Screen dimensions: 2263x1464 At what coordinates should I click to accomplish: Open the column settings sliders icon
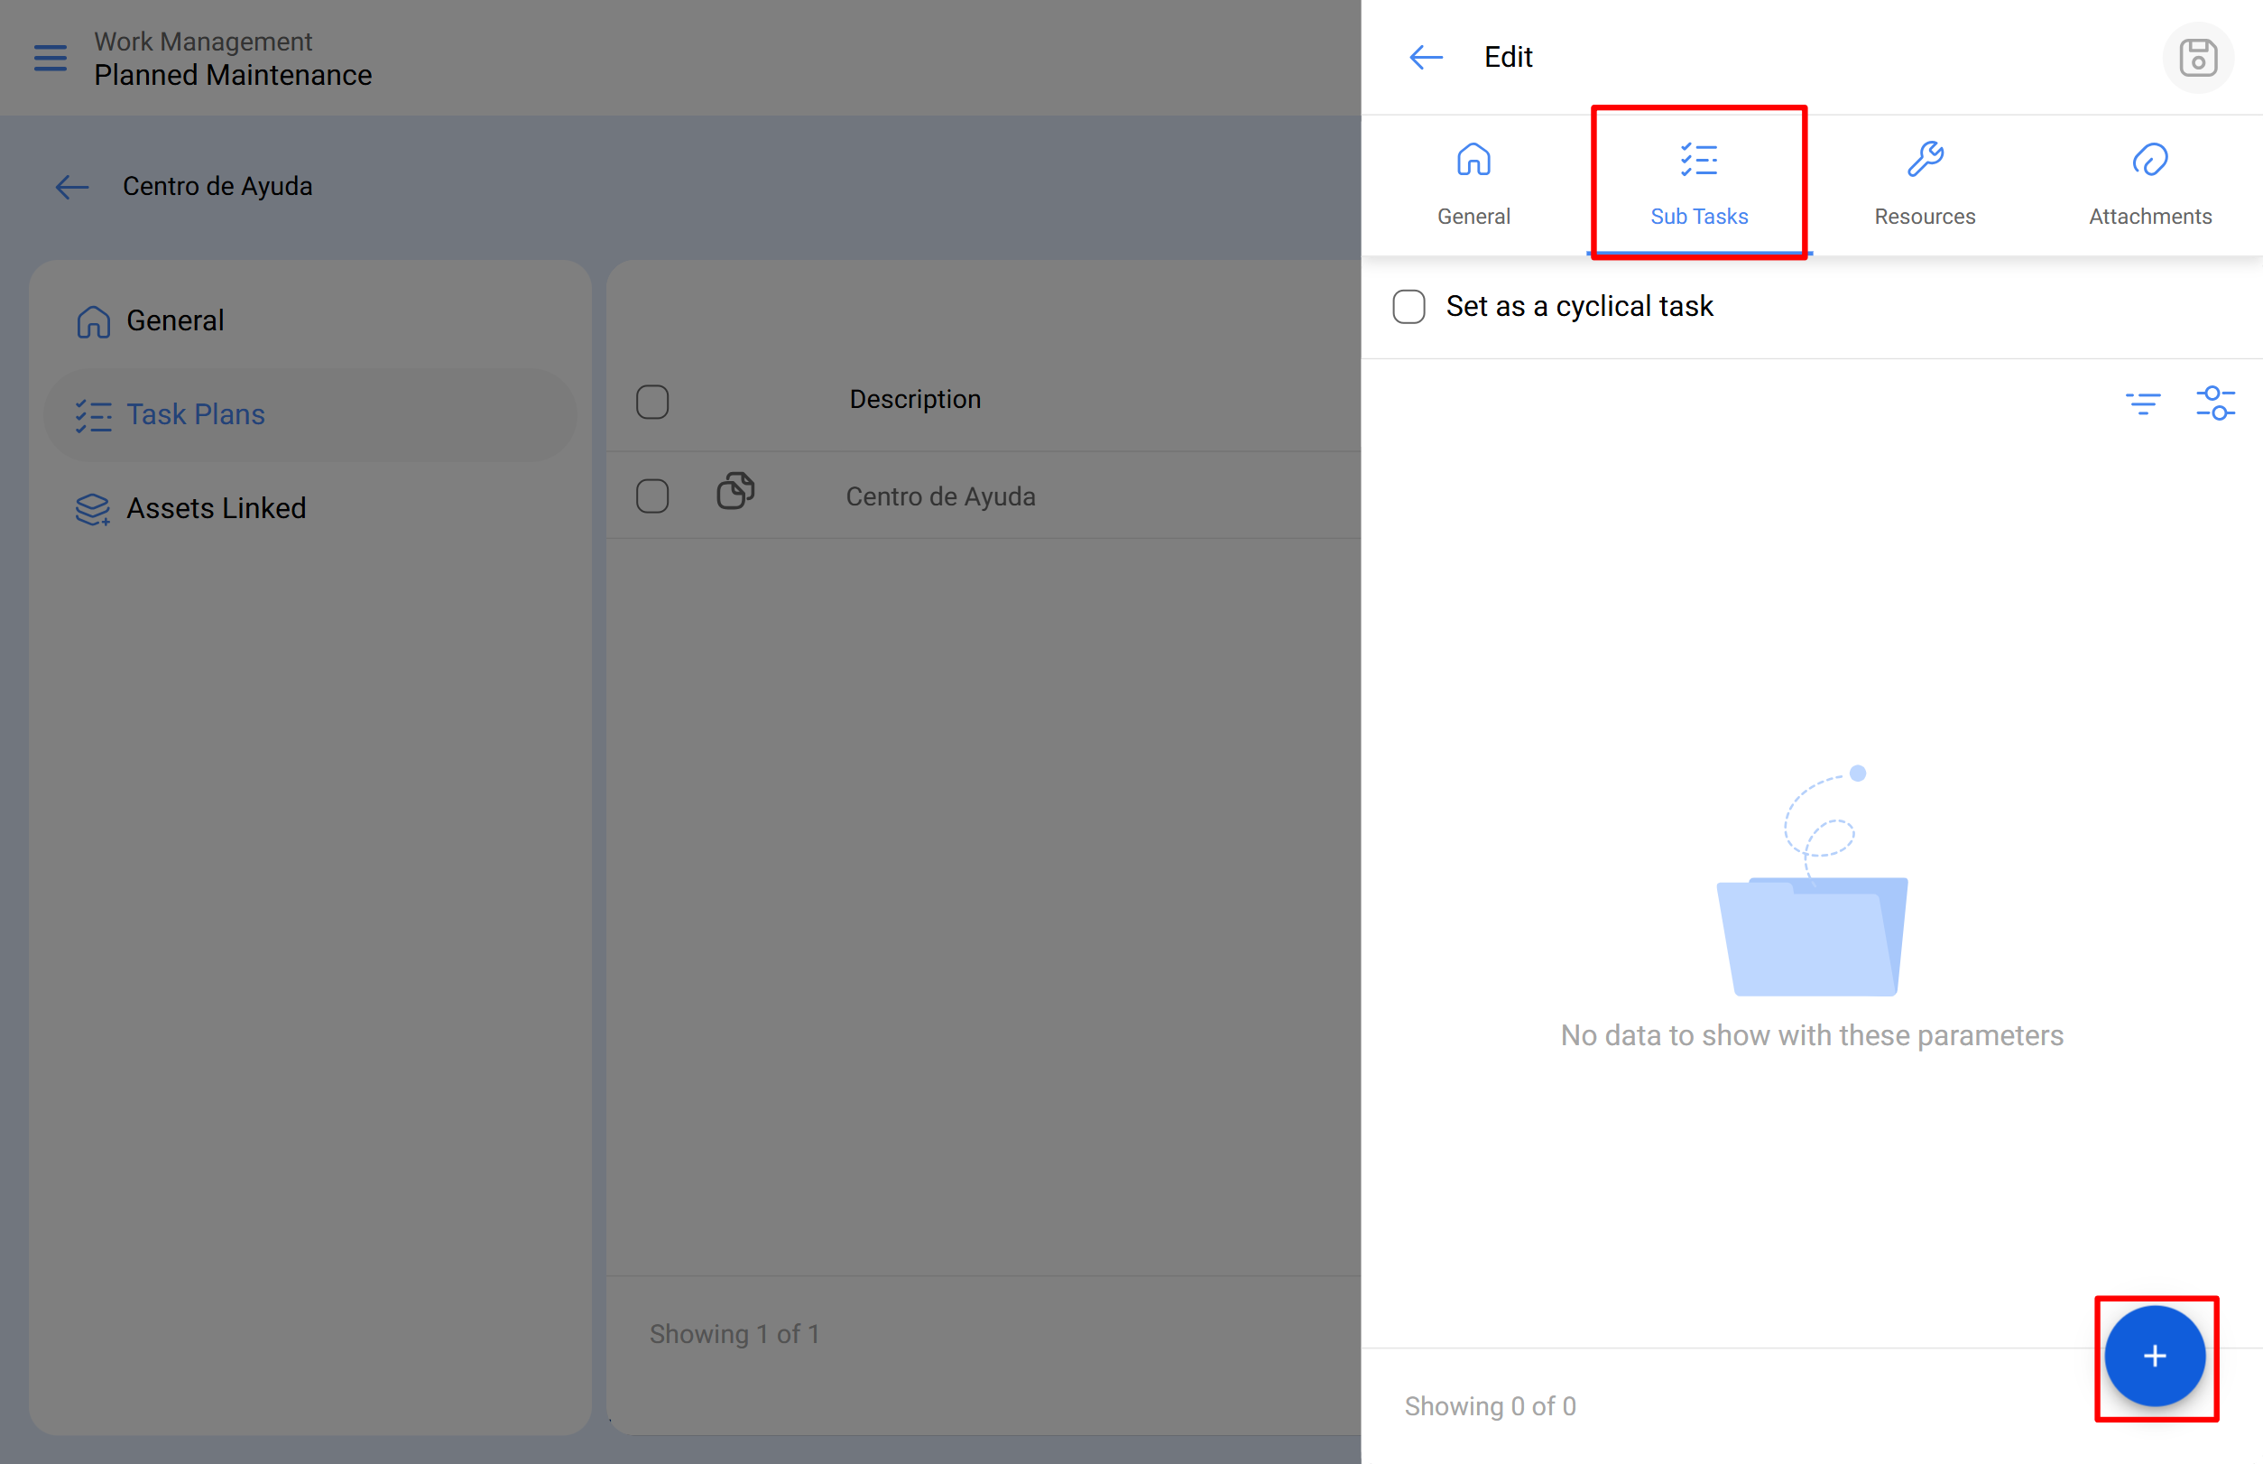(2215, 403)
